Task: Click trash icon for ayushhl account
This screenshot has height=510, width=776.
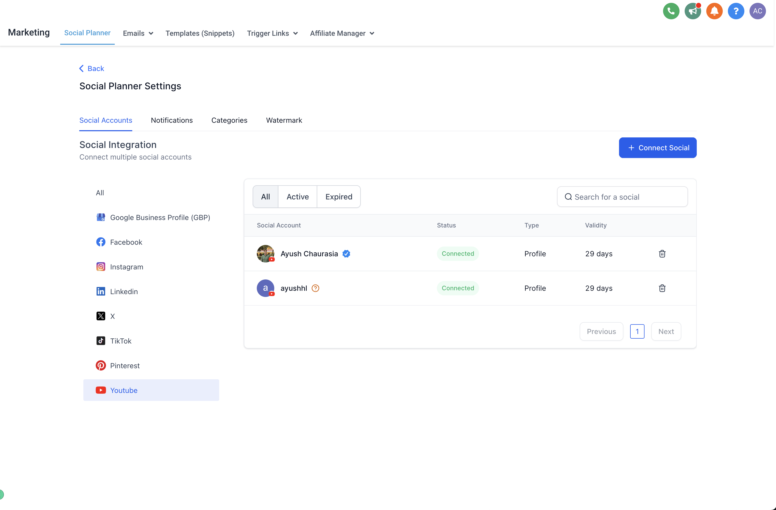Action: click(x=662, y=288)
